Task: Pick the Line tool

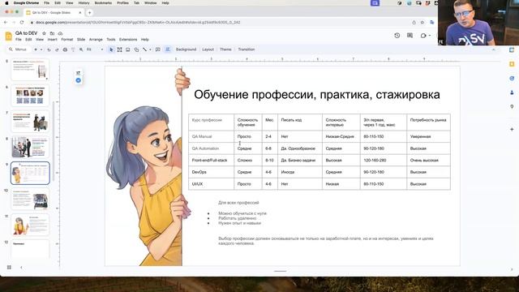Action: [x=144, y=49]
